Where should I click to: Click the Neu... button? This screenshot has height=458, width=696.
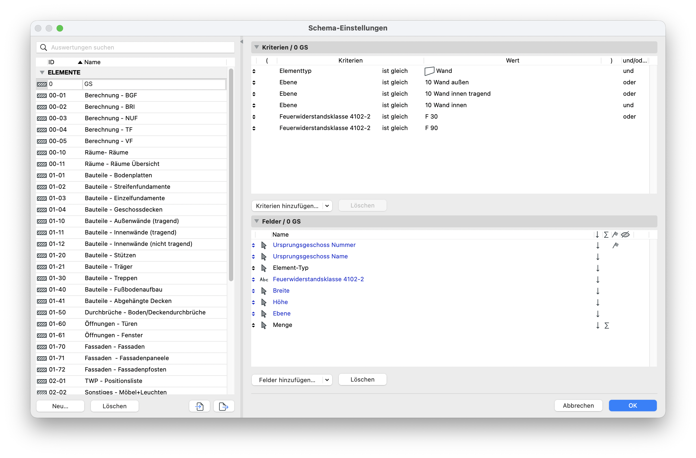[x=60, y=406]
